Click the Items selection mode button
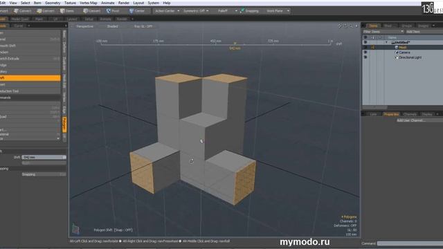The width and height of the screenshot is (443, 249). [x=67, y=11]
